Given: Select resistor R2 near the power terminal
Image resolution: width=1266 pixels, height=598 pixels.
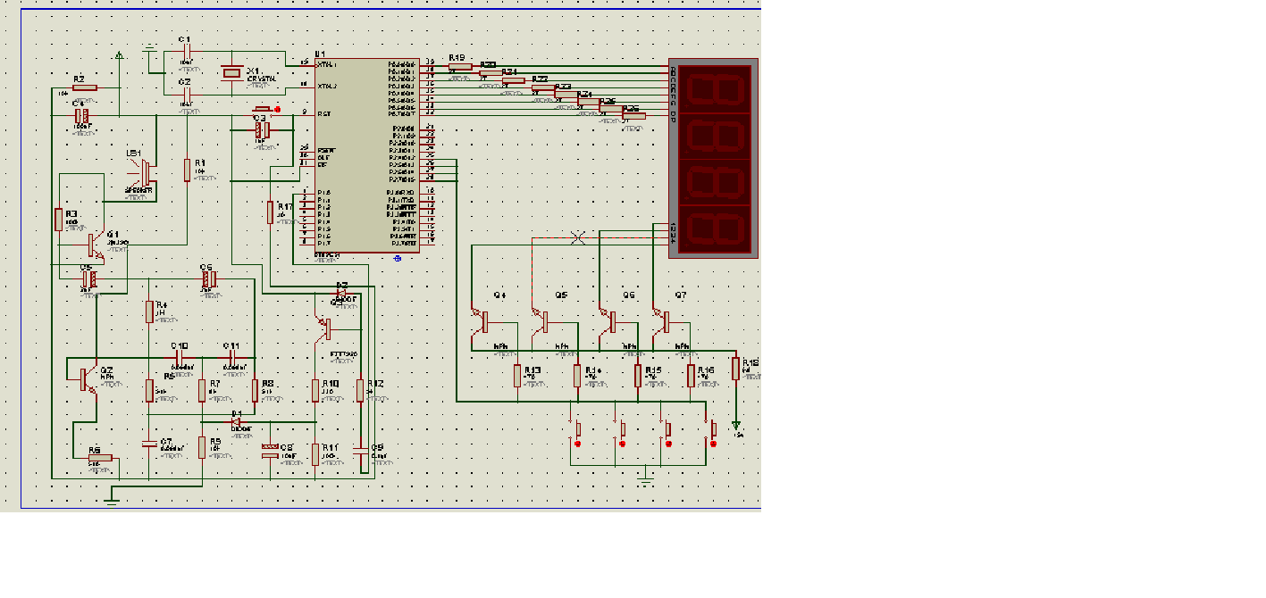Looking at the screenshot, I should click(x=84, y=87).
